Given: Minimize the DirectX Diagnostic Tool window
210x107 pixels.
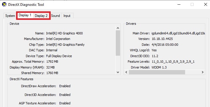Looking at the screenshot, I should point(179,5).
